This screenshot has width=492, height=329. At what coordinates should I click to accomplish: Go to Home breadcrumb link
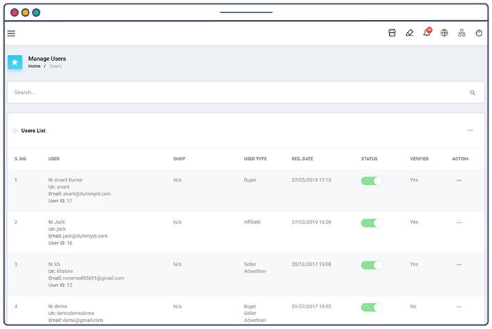coord(34,66)
